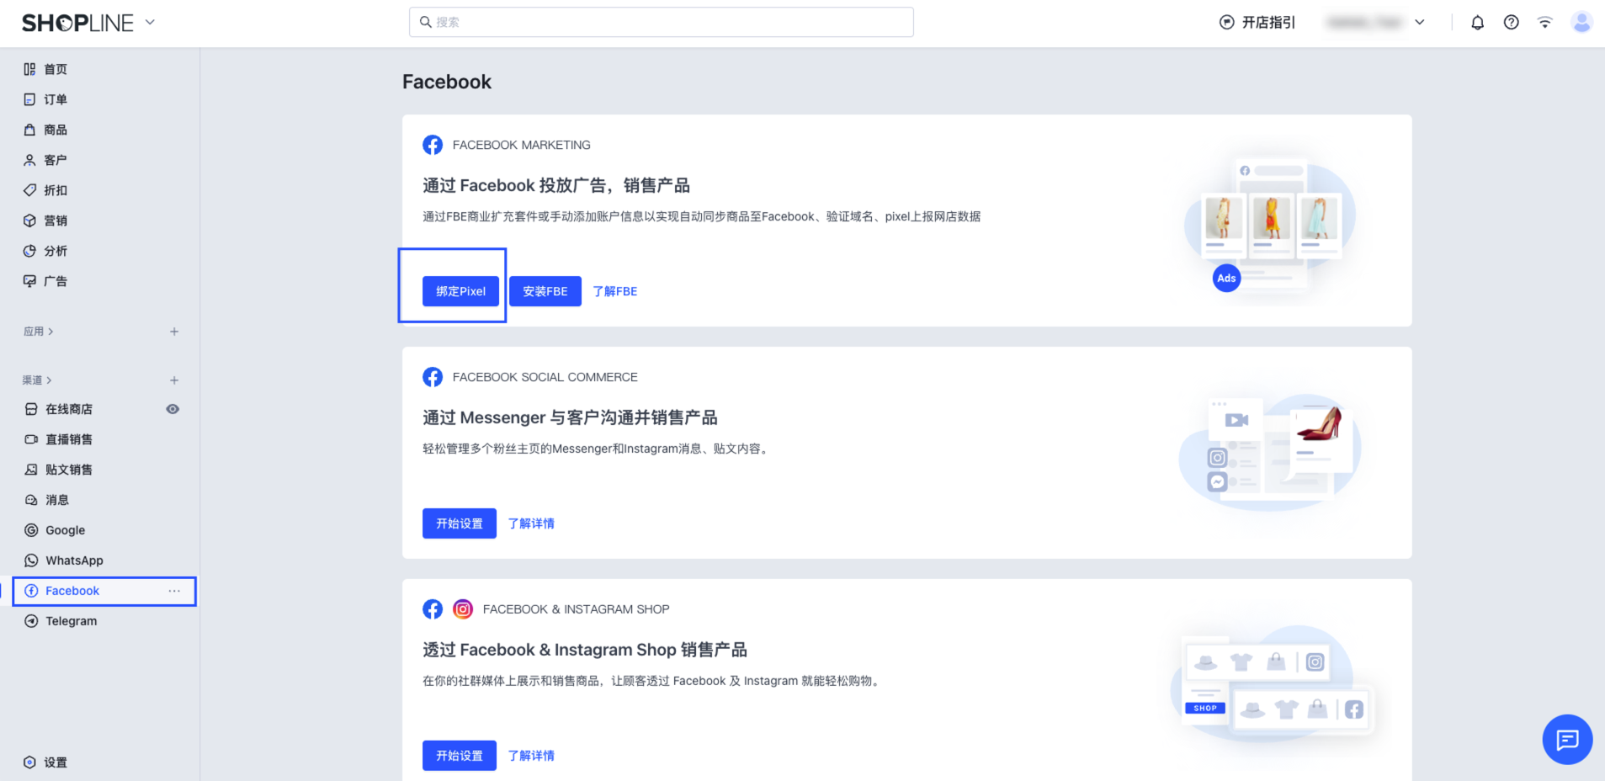Click the 安装FBE button

[x=545, y=291]
